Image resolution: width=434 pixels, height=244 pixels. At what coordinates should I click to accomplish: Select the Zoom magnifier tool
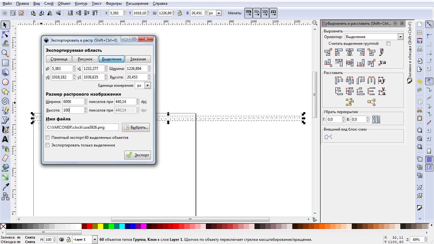[5, 53]
